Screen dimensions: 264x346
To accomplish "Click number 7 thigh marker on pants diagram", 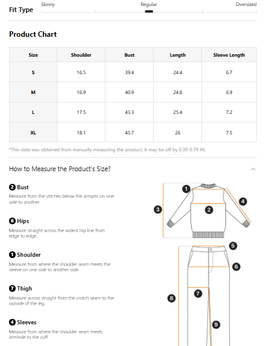I will click(198, 294).
